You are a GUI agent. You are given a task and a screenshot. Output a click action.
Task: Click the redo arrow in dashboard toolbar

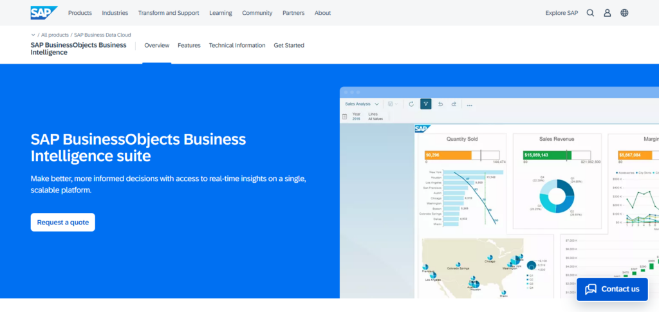click(454, 104)
